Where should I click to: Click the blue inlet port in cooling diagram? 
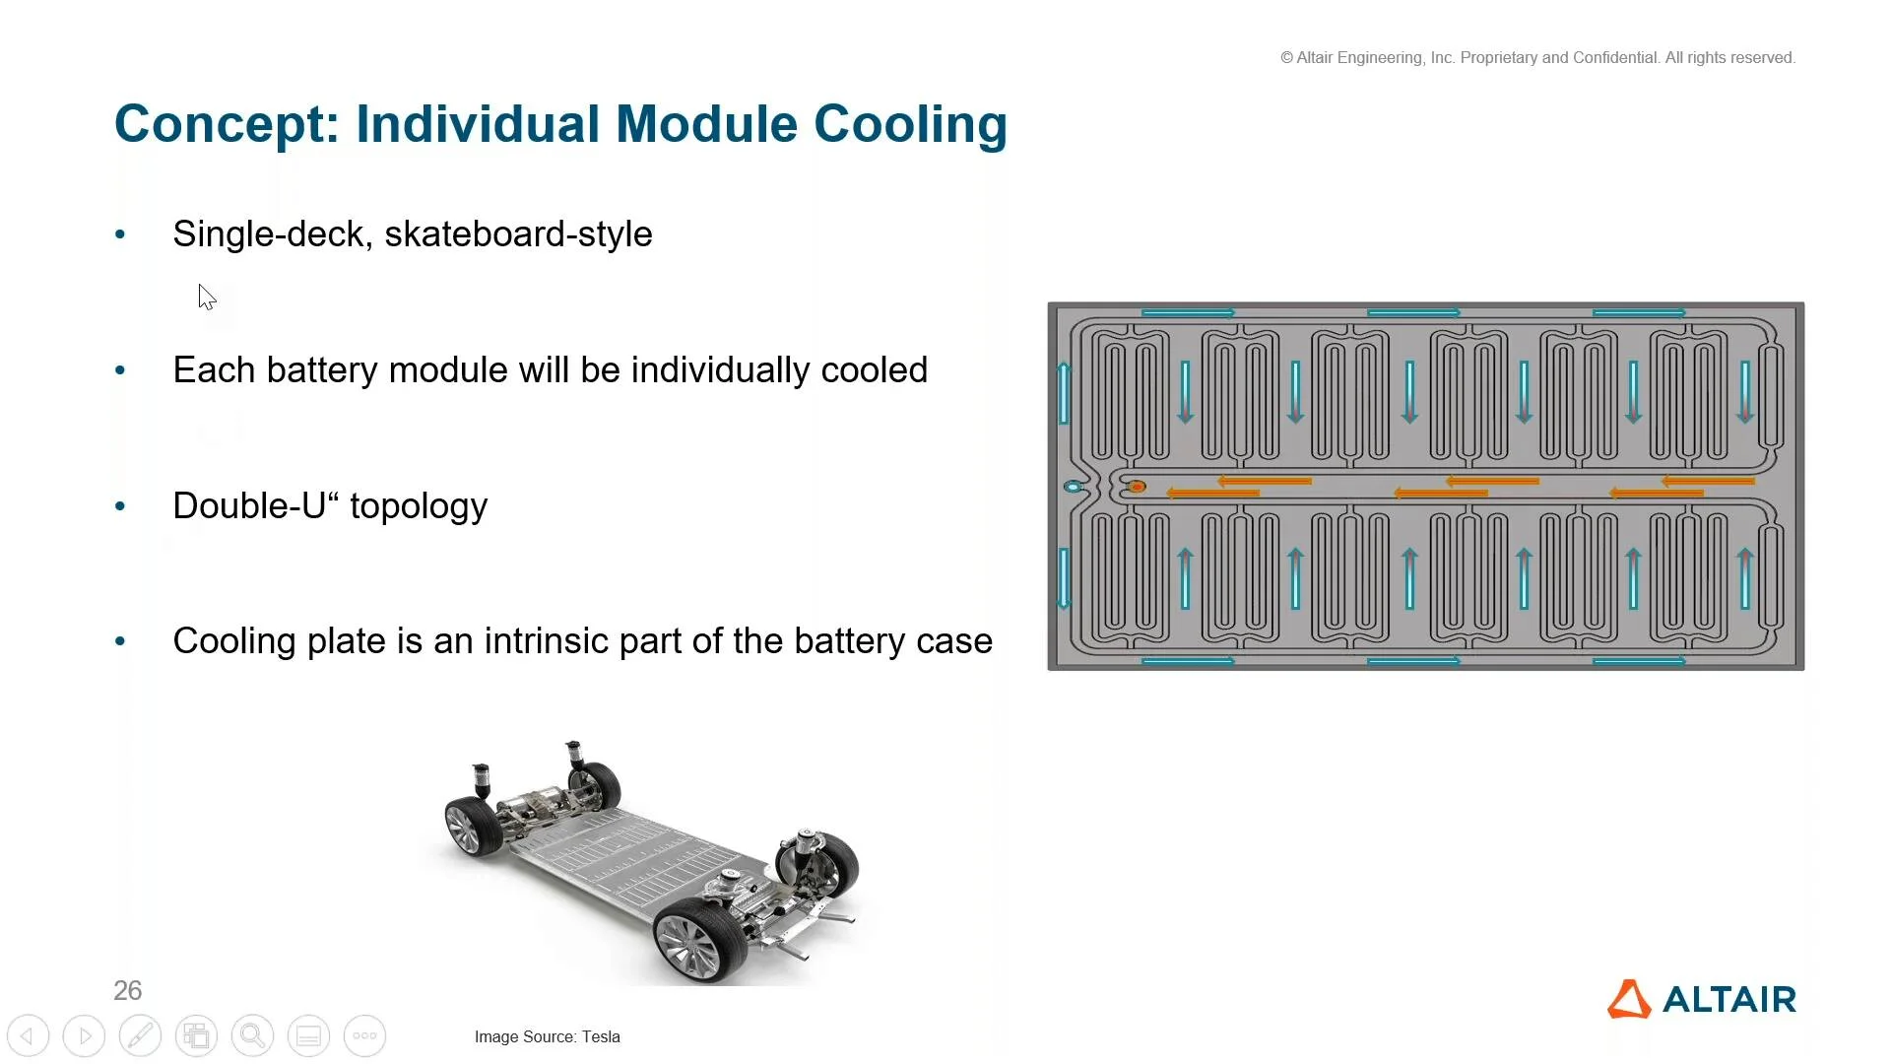coord(1073,487)
